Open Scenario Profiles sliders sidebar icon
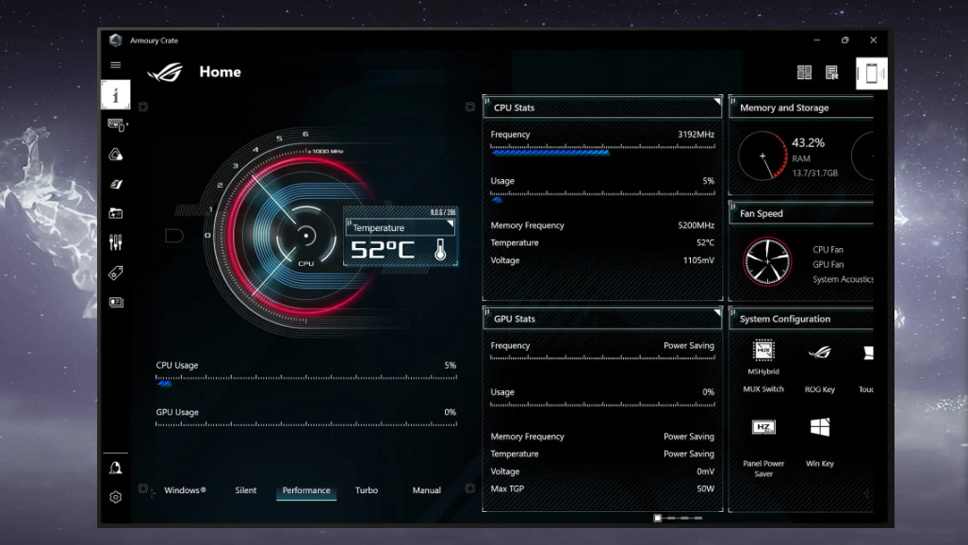Viewport: 968px width, 545px height. tap(115, 242)
